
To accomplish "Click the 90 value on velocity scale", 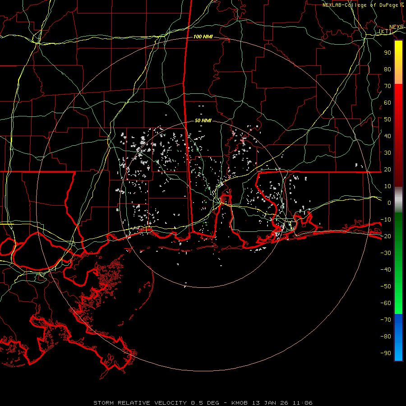I will point(388,53).
